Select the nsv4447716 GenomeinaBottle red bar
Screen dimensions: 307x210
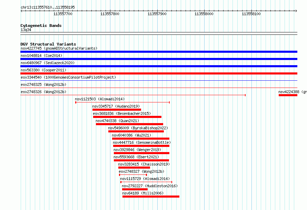141,146
